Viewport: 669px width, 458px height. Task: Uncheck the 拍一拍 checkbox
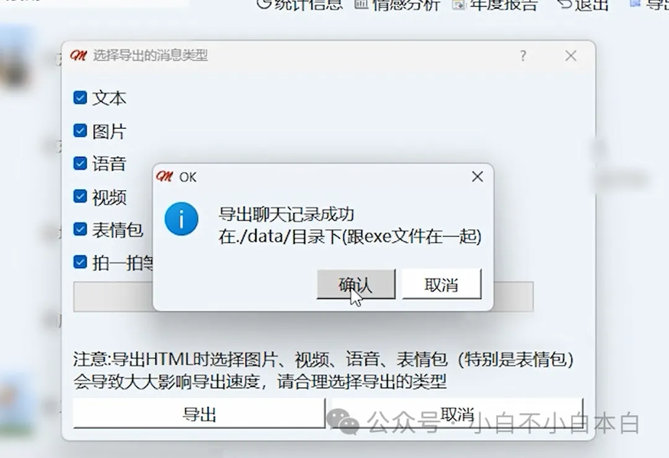(80, 261)
